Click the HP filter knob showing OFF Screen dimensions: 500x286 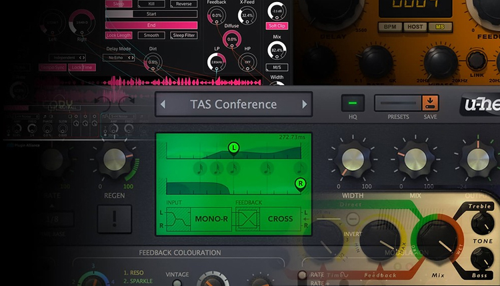(x=247, y=63)
